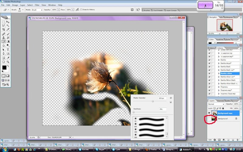This screenshot has width=243, height=152.
Task: Uncheck the Ramka nikon action checkbox
Action: point(209,73)
